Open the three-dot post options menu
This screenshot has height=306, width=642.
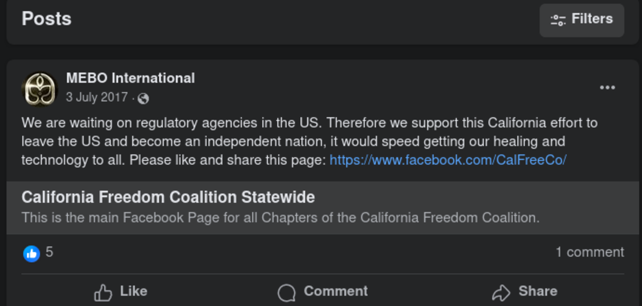tap(607, 88)
